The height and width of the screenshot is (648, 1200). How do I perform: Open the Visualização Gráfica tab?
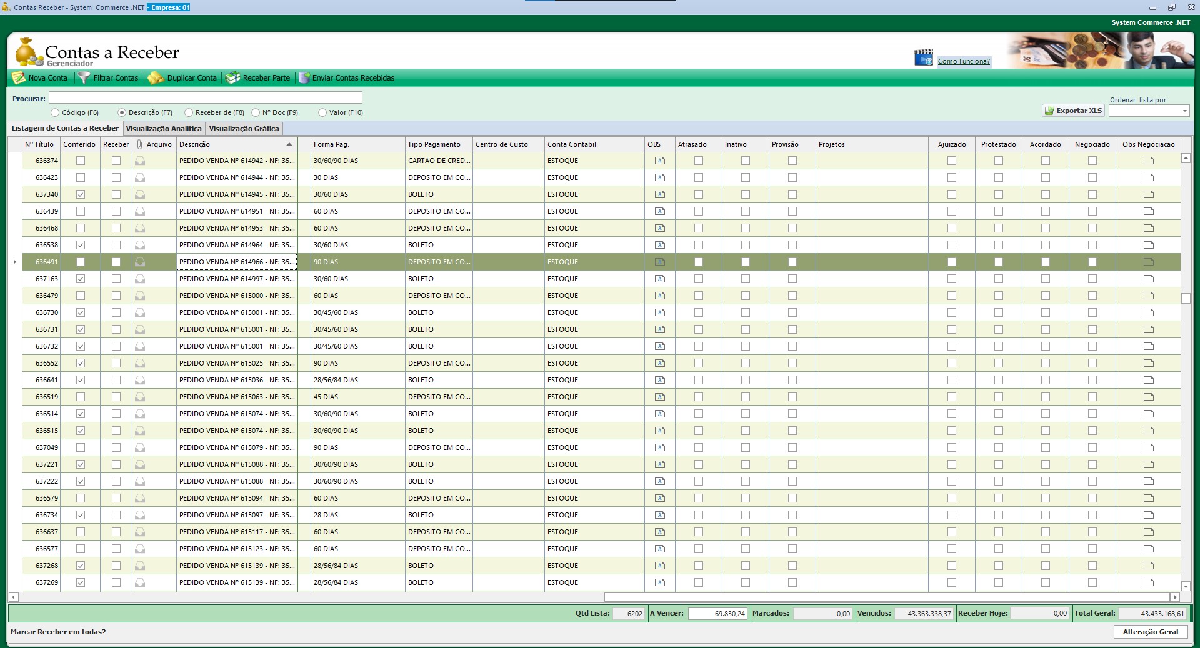(244, 129)
